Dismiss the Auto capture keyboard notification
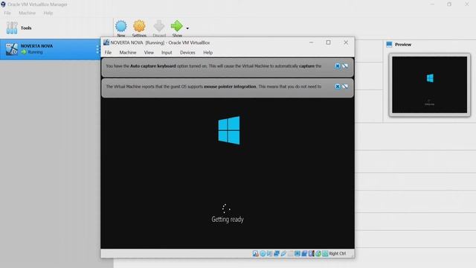This screenshot has width=476, height=268. pos(338,66)
